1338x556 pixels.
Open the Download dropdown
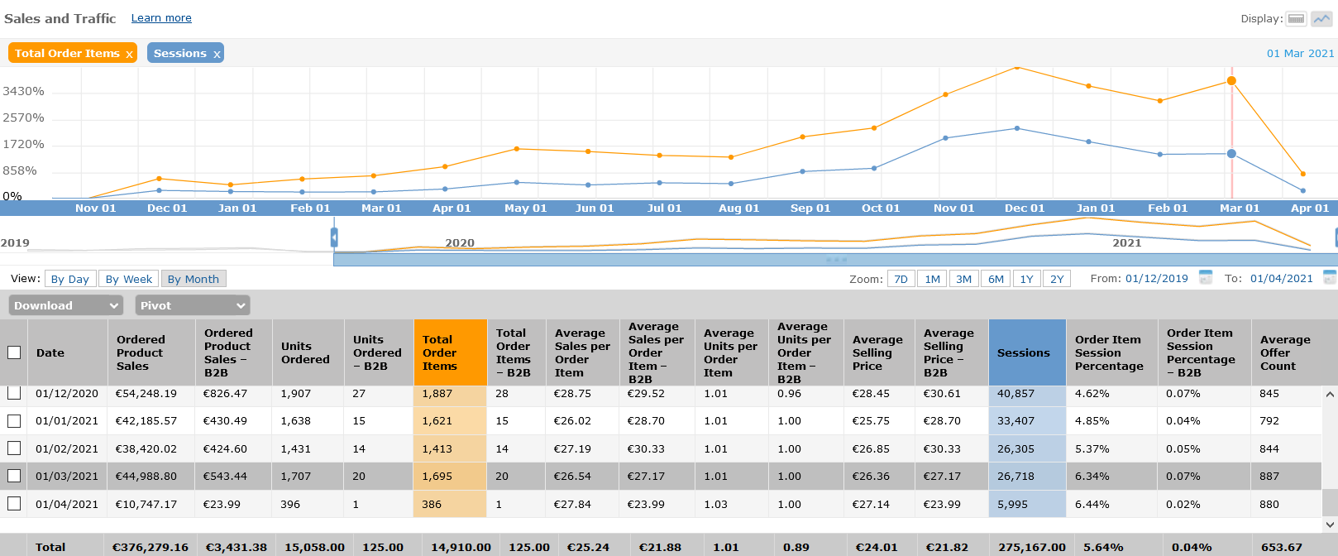[x=66, y=305]
